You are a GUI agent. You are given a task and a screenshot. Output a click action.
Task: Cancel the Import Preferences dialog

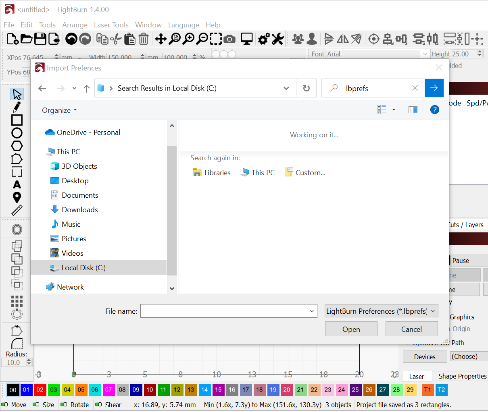click(412, 329)
